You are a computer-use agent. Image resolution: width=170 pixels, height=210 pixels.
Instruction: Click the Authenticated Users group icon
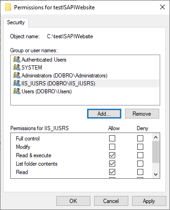pos(17,60)
